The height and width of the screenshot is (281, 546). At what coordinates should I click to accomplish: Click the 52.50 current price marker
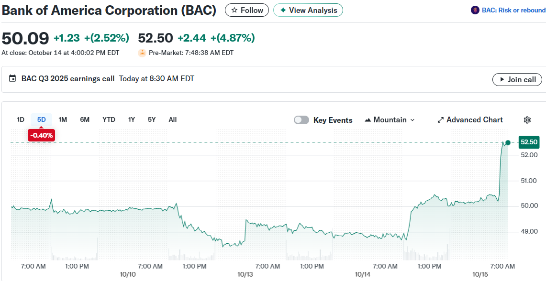529,142
